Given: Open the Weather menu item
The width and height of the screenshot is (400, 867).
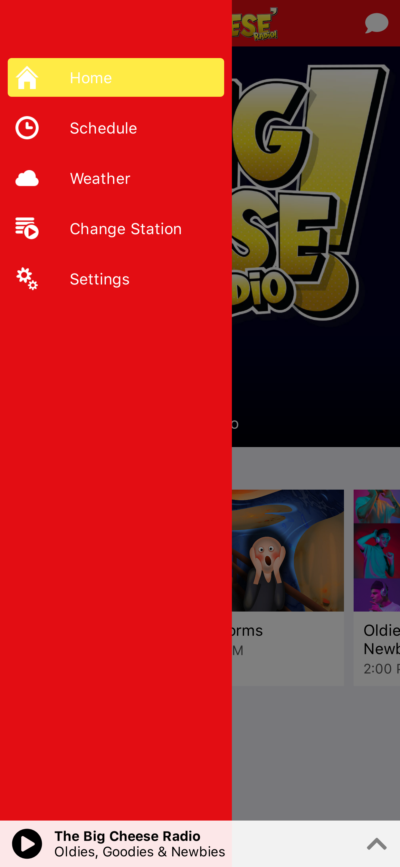Looking at the screenshot, I should coord(116,178).
